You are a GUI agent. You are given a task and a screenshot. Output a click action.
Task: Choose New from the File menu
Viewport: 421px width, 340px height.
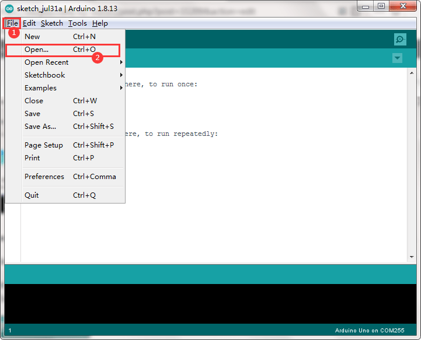coord(65,37)
